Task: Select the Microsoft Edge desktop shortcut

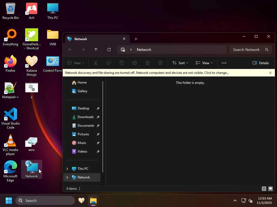Action: (11, 171)
